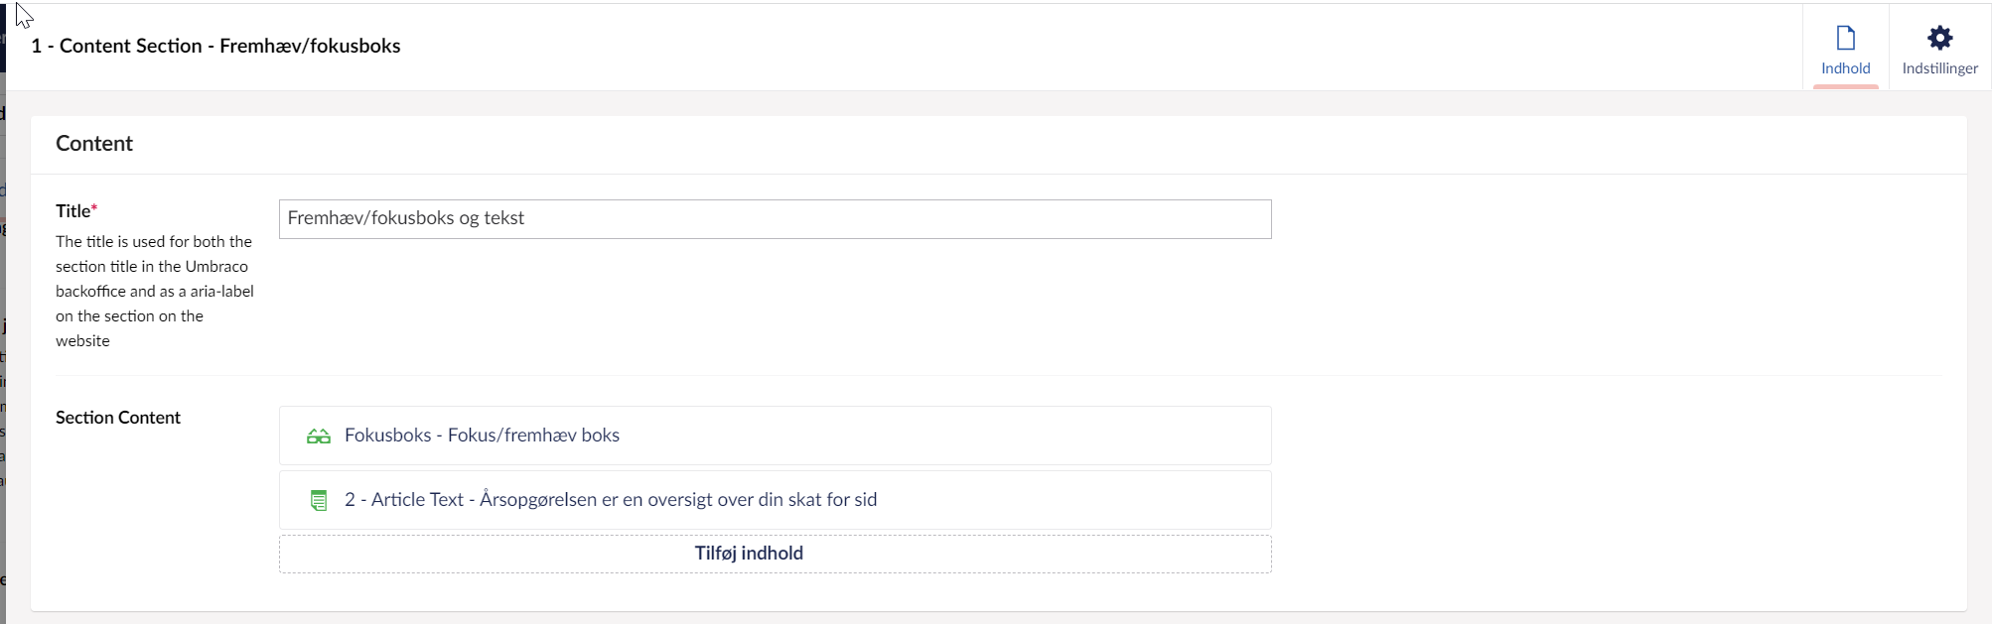
Task: Click the pink underline beneath Indhold tab
Action: coord(1845,86)
